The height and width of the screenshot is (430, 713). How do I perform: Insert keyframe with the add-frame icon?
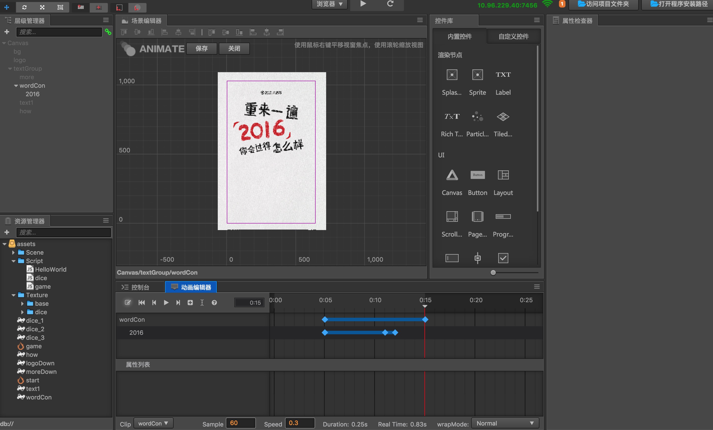[x=190, y=302]
